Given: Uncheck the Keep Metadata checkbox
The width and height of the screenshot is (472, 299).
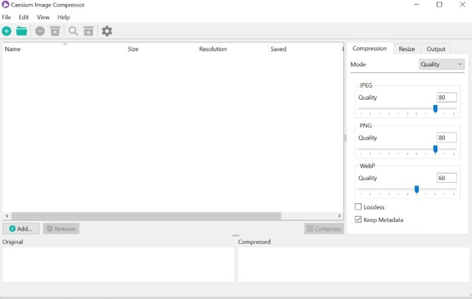Looking at the screenshot, I should [x=358, y=219].
